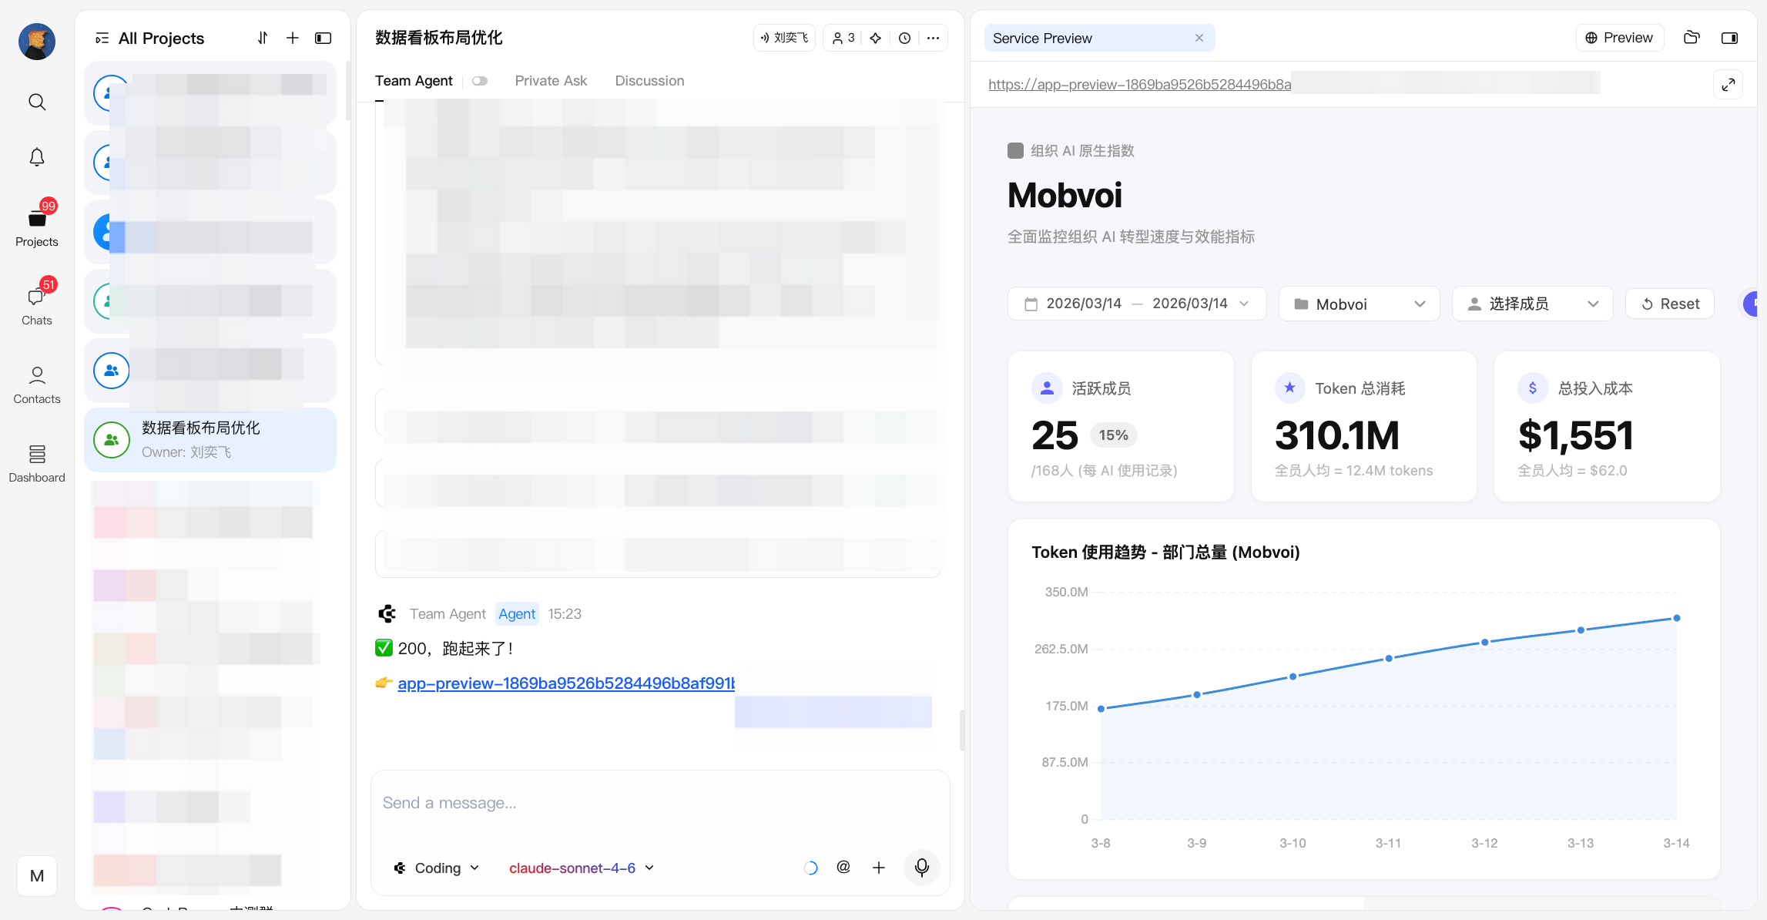Click the M workspace button at bottom left
The width and height of the screenshot is (1767, 920).
click(37, 876)
